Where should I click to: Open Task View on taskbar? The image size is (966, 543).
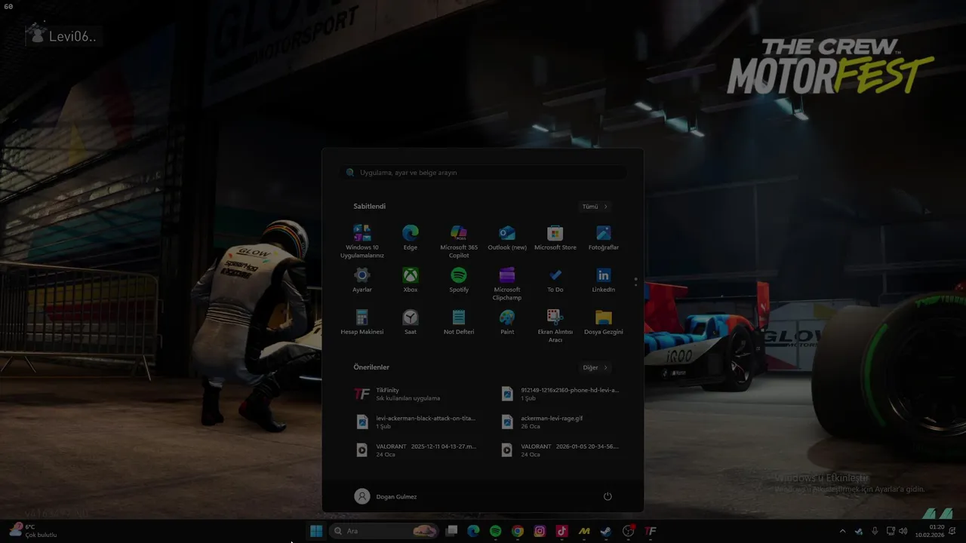451,531
